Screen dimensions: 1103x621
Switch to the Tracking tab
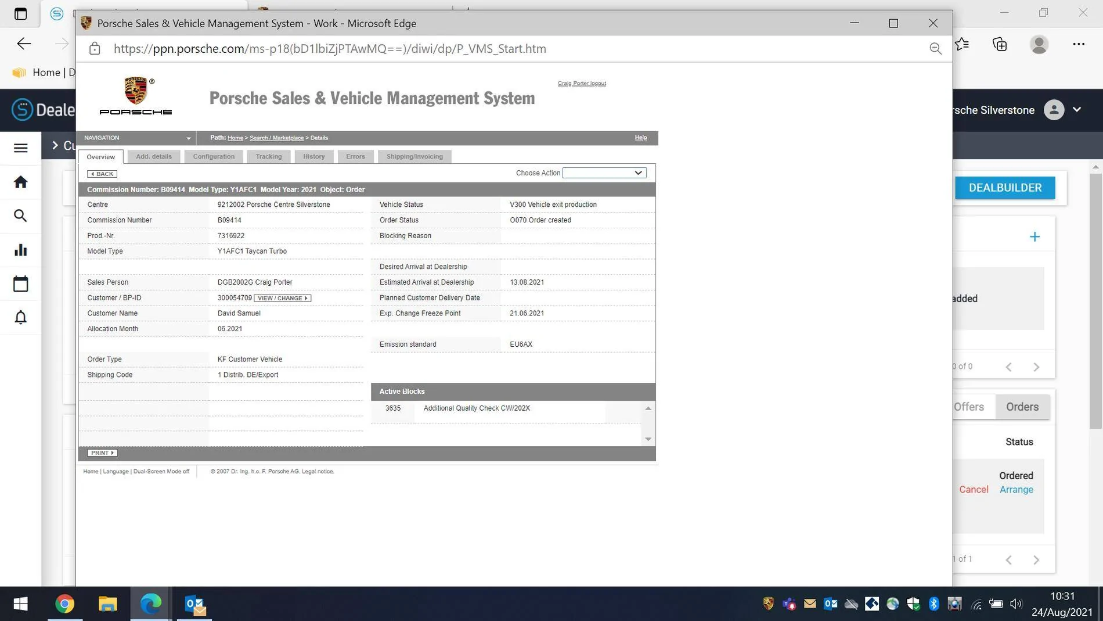pos(269,157)
